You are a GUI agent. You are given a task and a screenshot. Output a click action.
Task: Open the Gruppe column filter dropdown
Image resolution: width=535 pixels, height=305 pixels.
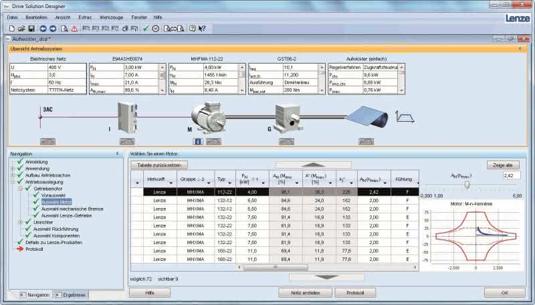[209, 183]
